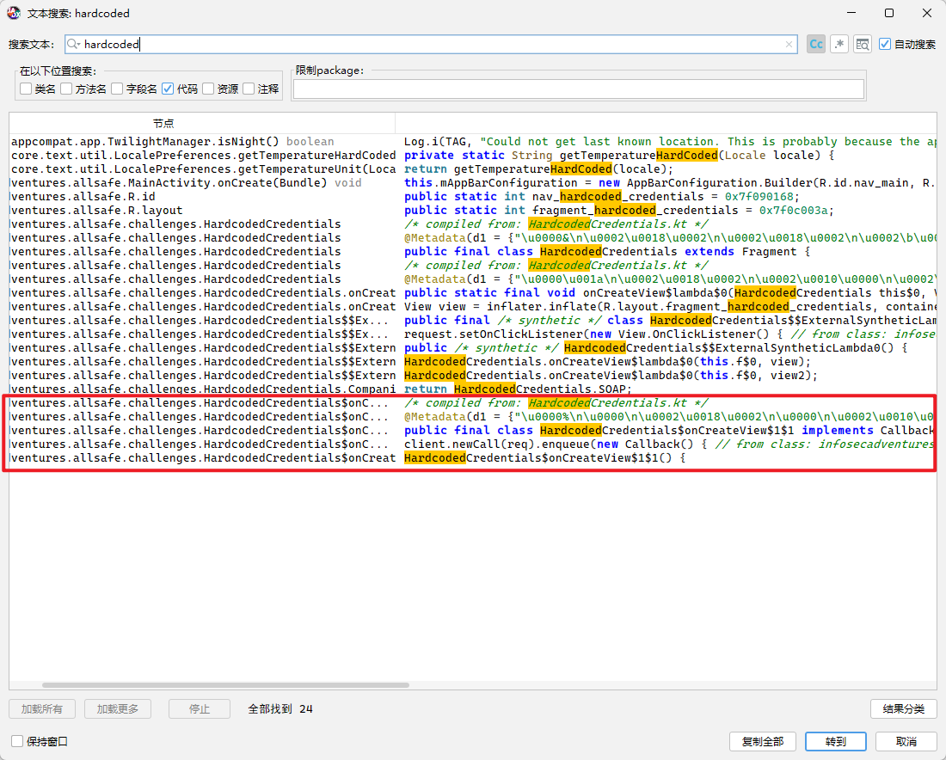Select the row ending '(this.f$0, view);'
The image size is (946, 760).
473,362
